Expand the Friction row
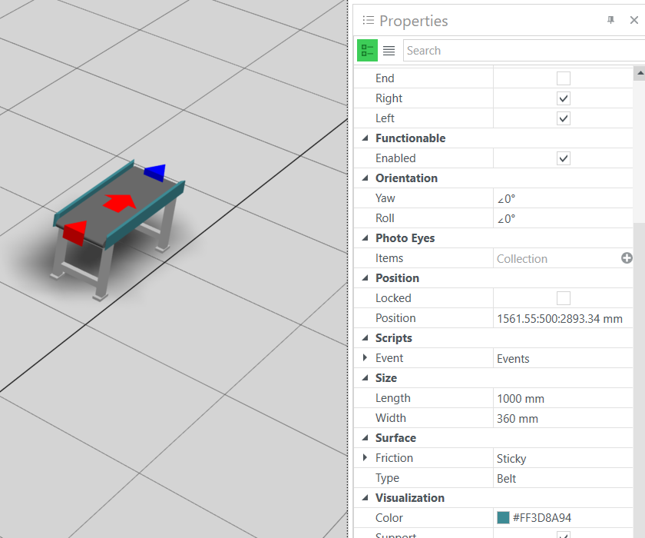Image resolution: width=645 pixels, height=538 pixels. pos(365,457)
